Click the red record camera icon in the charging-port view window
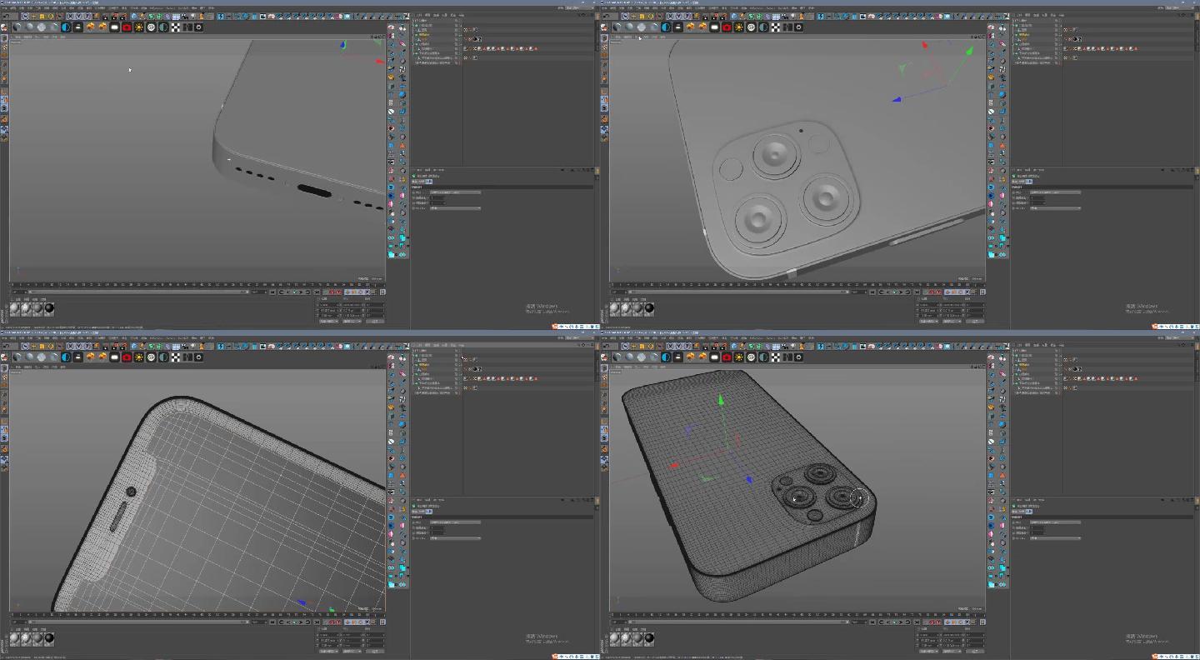This screenshot has width=1200, height=660. tap(127, 27)
